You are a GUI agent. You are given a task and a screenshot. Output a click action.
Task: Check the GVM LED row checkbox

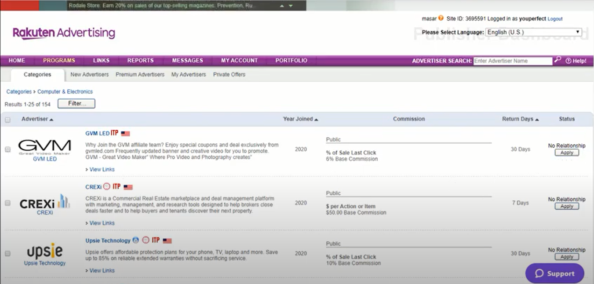(x=7, y=149)
